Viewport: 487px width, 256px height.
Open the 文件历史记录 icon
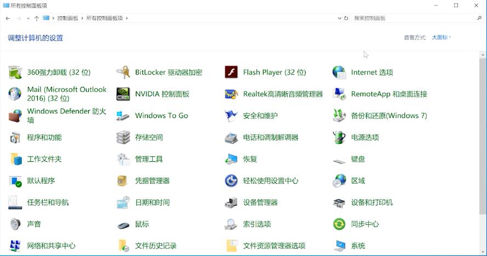click(124, 246)
